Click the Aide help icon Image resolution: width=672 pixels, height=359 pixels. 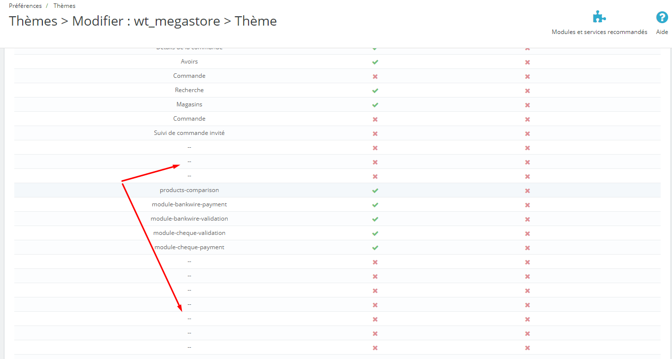pos(662,18)
